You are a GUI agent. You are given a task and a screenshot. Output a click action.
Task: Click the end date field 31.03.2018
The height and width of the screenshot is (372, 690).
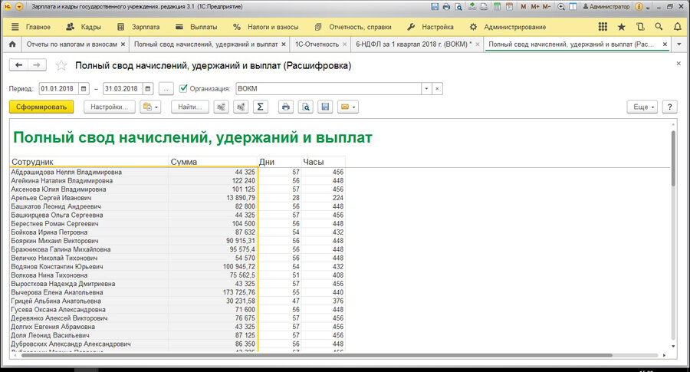click(x=123, y=88)
